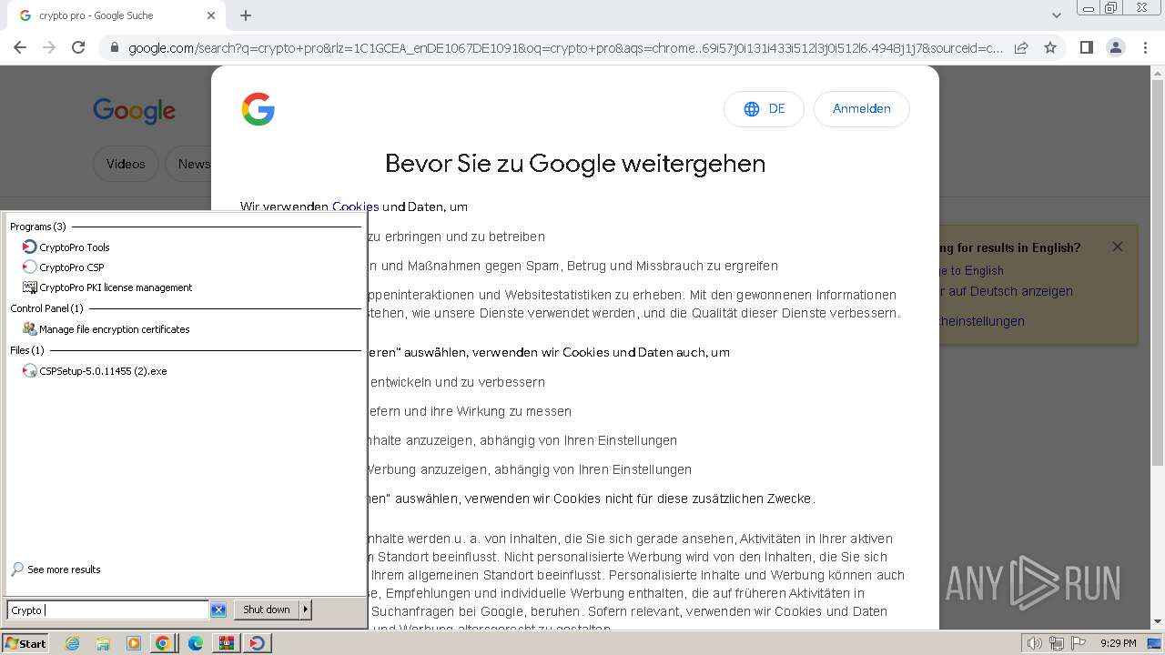Run CSPSetup-5.0.11455 (2).exe file
The height and width of the screenshot is (655, 1165).
pyautogui.click(x=95, y=371)
